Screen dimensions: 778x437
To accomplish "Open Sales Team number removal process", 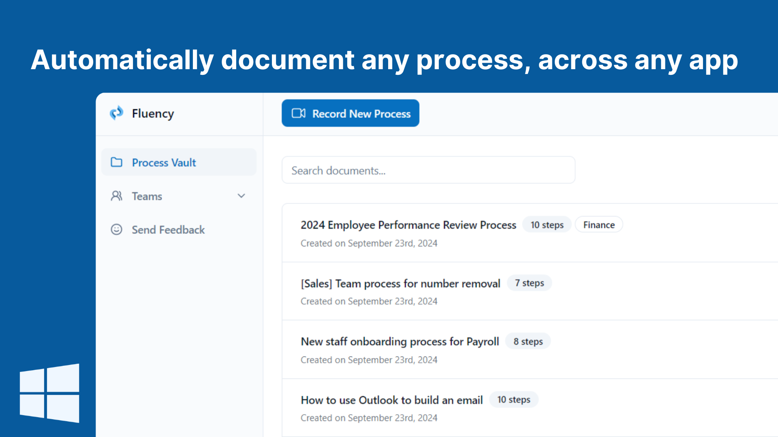I will [400, 284].
